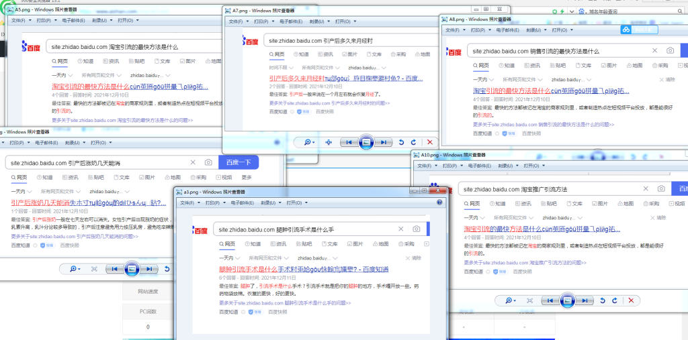Open the zoom magnifier in A10.png viewer
This screenshot has width=688, height=340.
(510, 300)
